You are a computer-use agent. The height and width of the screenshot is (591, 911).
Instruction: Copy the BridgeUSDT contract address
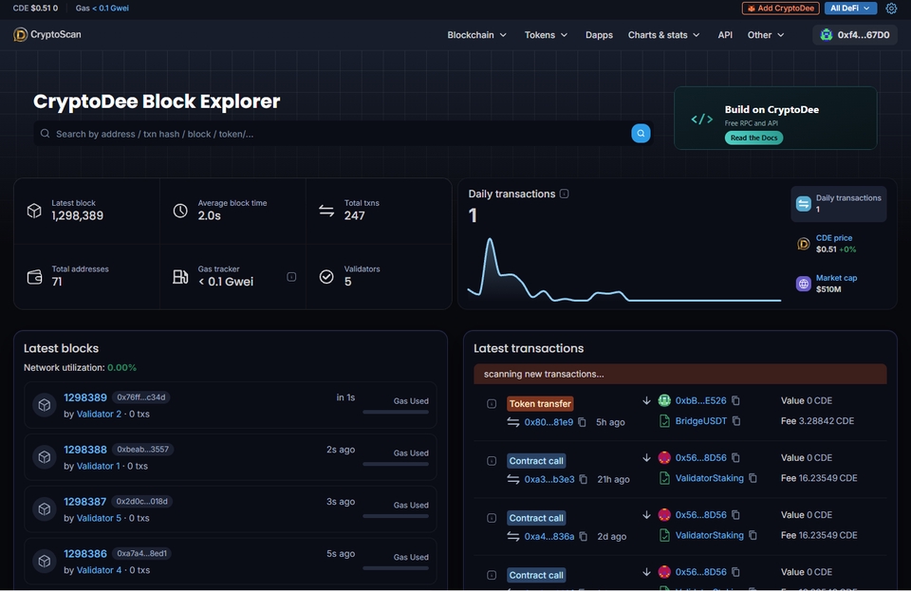coord(736,421)
